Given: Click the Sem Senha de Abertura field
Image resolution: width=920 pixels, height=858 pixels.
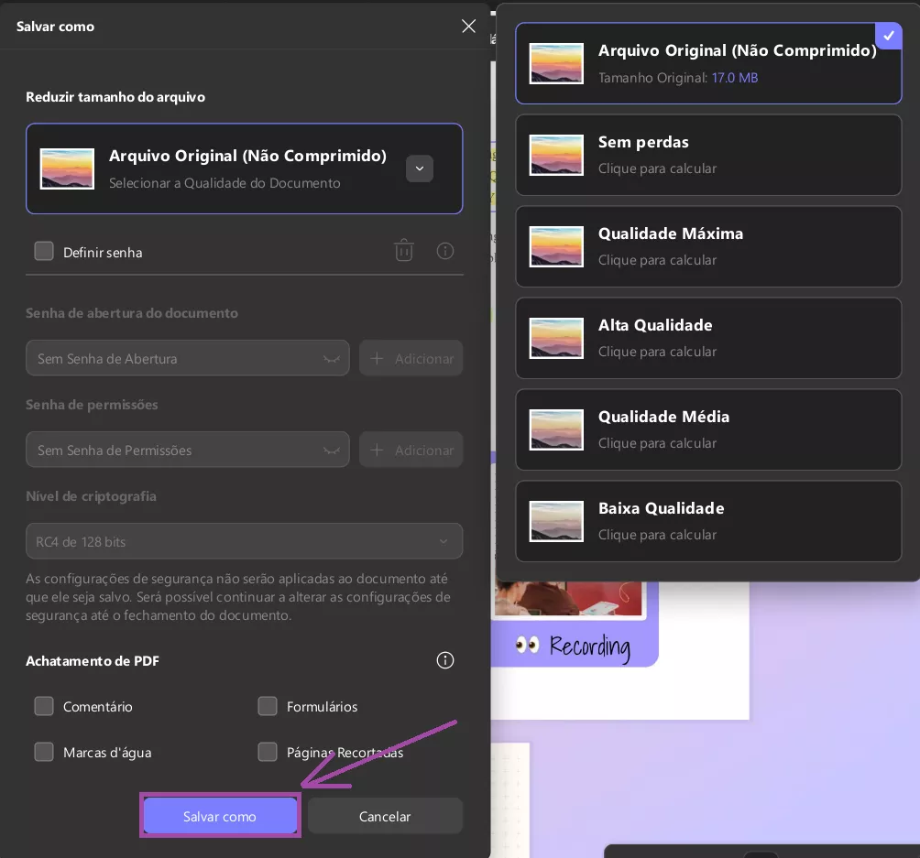Looking at the screenshot, I should [x=188, y=358].
